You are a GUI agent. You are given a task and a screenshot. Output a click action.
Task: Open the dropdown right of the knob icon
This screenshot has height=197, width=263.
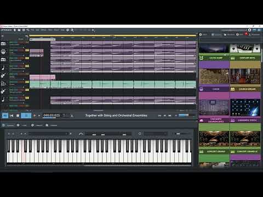coord(155,134)
